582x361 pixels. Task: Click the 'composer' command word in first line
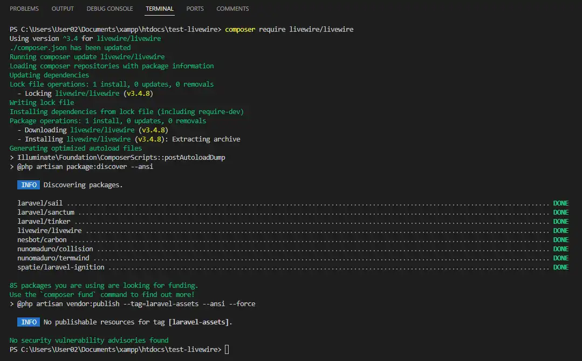[x=240, y=29]
